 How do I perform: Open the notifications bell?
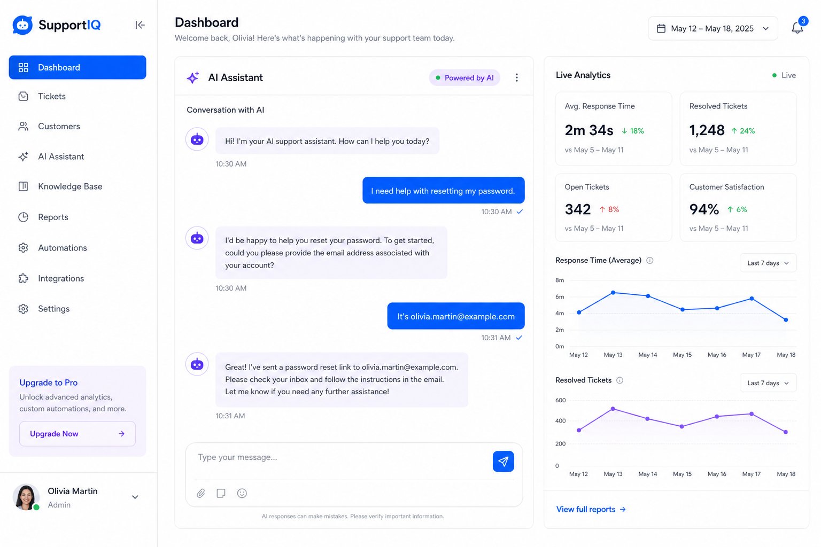click(x=797, y=28)
